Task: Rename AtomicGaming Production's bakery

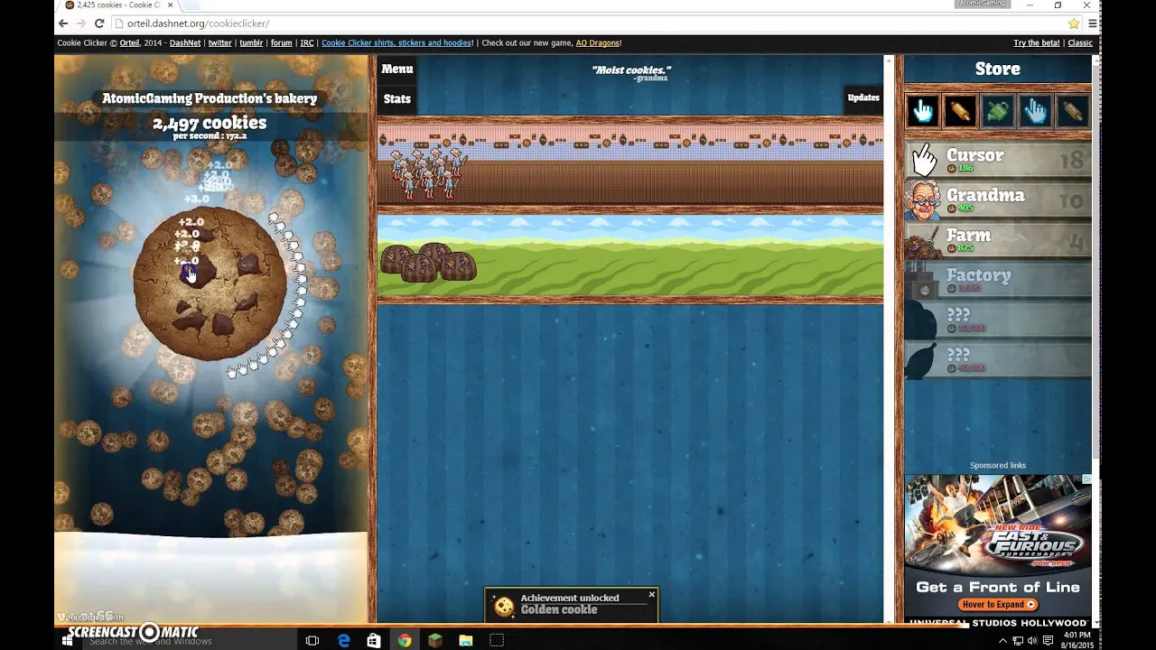Action: (210, 98)
